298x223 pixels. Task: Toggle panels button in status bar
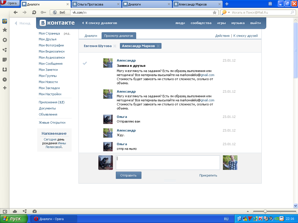point(5,211)
